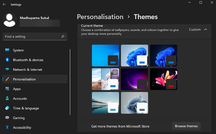Click Personalisation in the breadcrumb

pyautogui.click(x=100, y=17)
